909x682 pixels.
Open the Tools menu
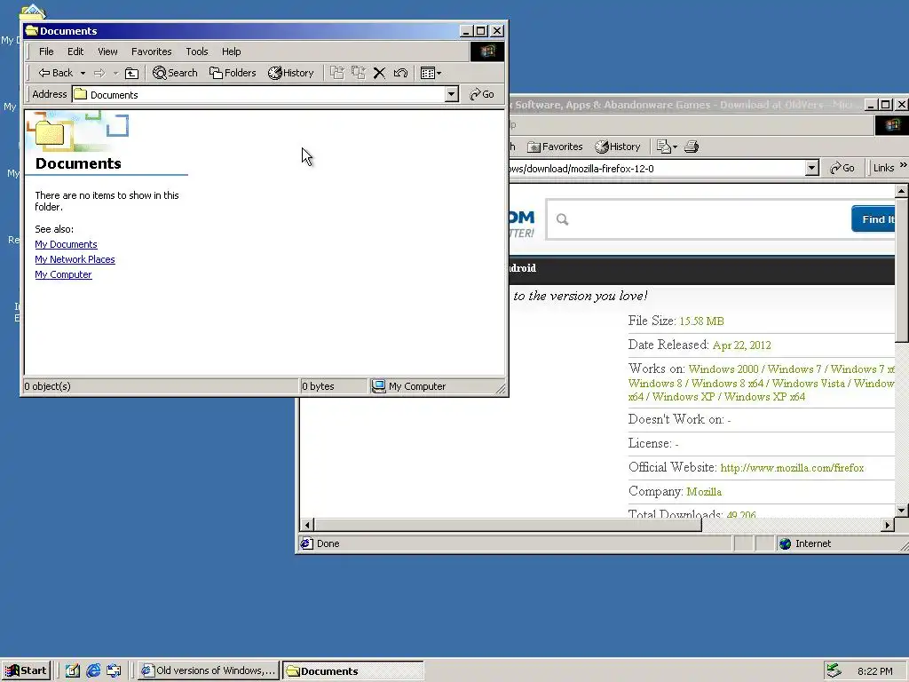pyautogui.click(x=196, y=52)
